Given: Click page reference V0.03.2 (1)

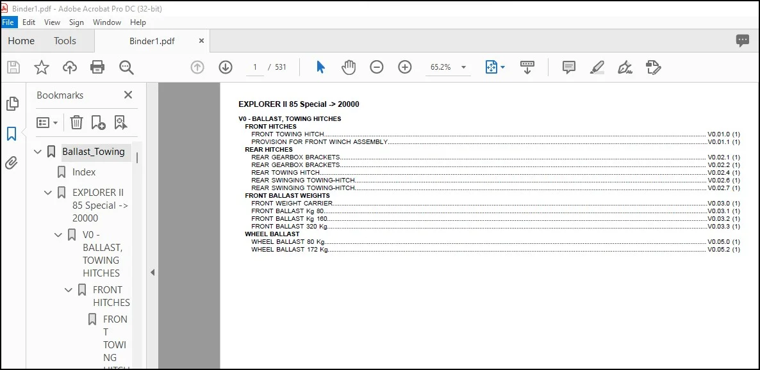Looking at the screenshot, I should coord(723,218).
